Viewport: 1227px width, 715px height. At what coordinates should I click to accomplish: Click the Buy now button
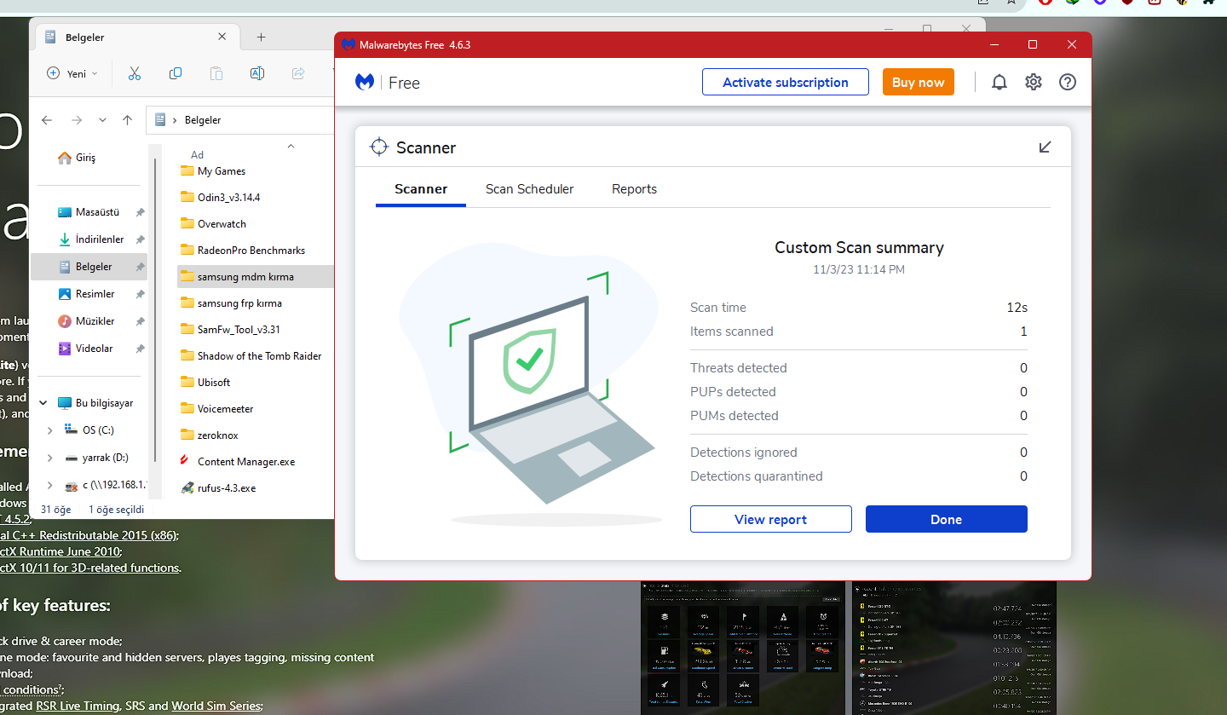tap(919, 82)
